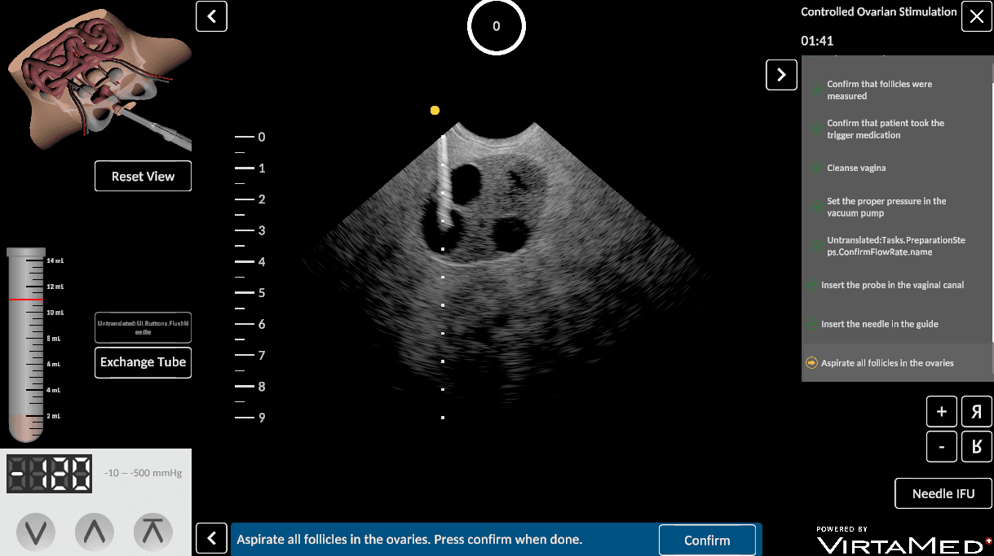Toggle the vertical image flip control

(976, 446)
